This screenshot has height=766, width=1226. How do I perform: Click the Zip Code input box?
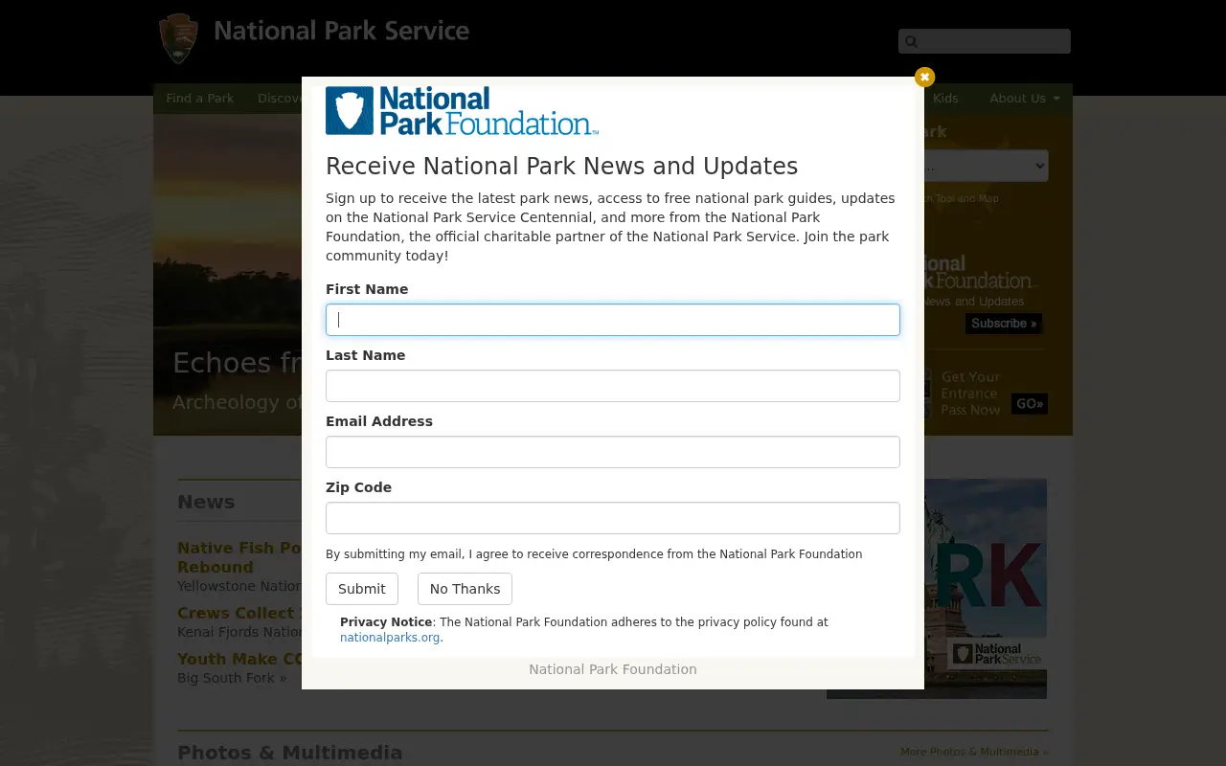(613, 518)
